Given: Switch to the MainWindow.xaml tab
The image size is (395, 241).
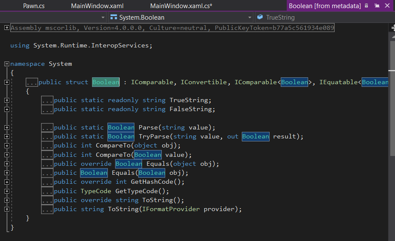Looking at the screenshot, I should coord(103,6).
